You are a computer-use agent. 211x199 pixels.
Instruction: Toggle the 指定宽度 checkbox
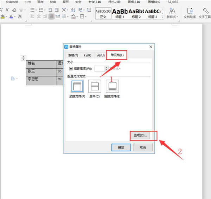(x=70, y=69)
